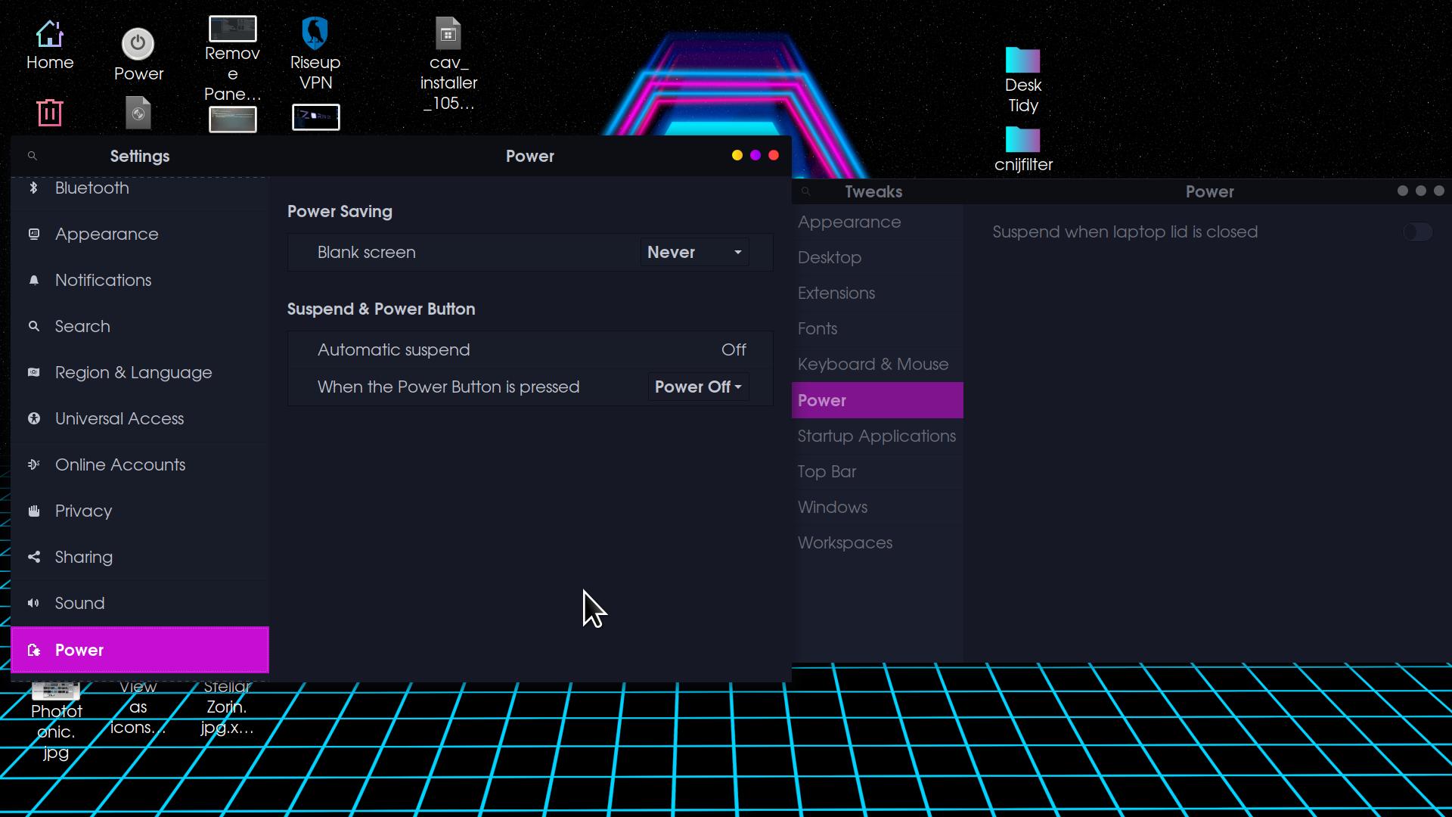Expand the When Power Button is pressed dropdown
The image size is (1452, 817).
pyautogui.click(x=697, y=386)
